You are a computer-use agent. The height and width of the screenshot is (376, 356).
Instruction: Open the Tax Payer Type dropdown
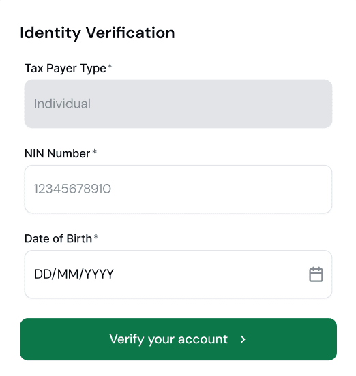(x=178, y=104)
